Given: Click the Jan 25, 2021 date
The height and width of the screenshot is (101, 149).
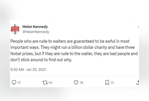Looking at the screenshot, I should [x=36, y=69].
